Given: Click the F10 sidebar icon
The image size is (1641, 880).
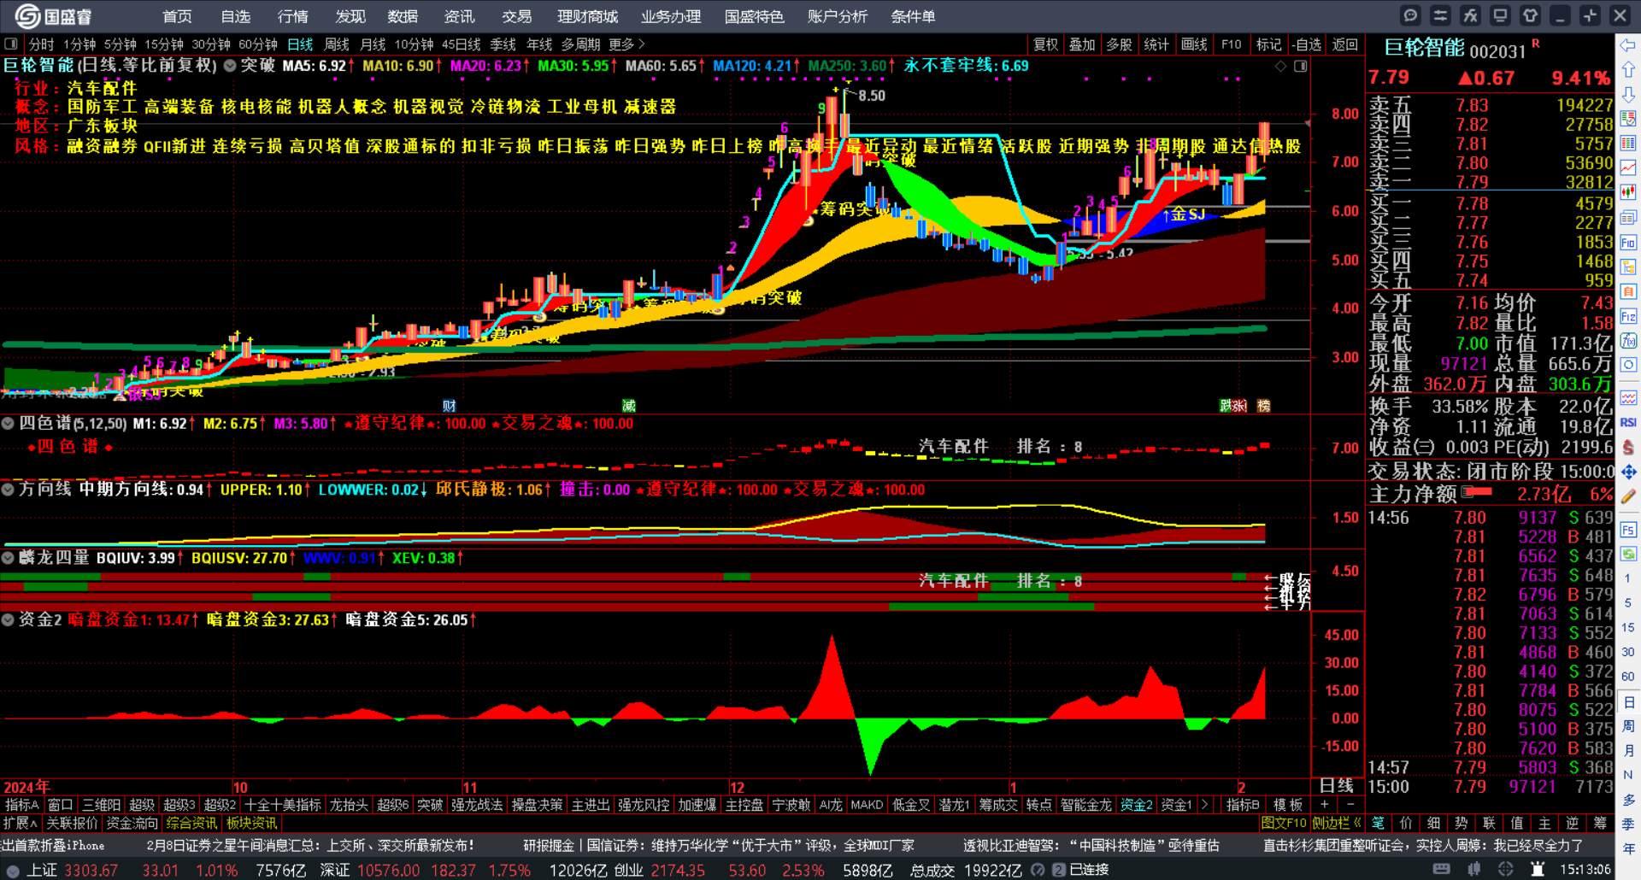Looking at the screenshot, I should (1628, 243).
